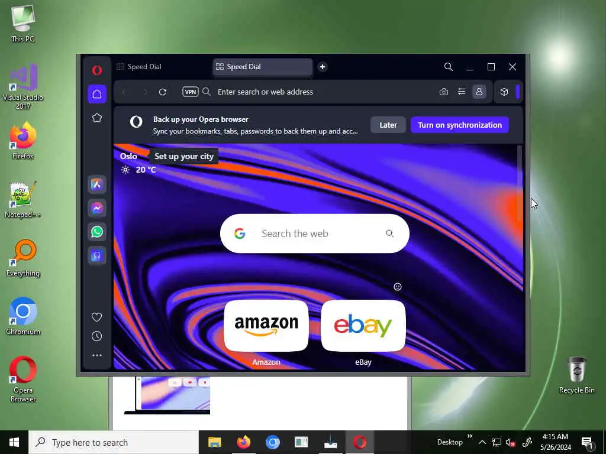
Task: Select the Everything desktop shortcut
Action: pyautogui.click(x=23, y=258)
